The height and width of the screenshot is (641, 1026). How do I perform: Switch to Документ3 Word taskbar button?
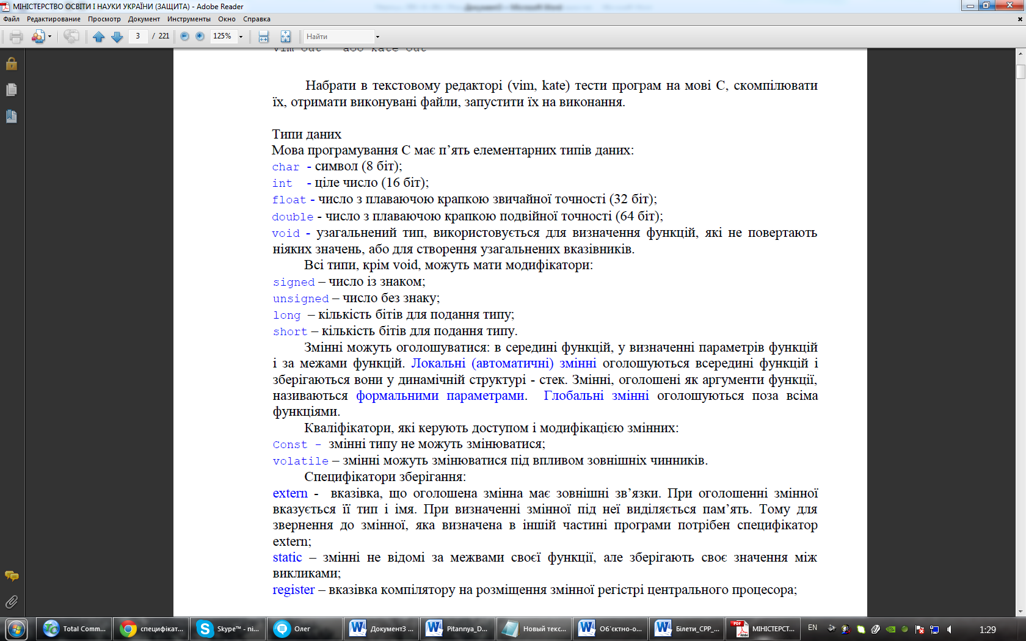click(381, 629)
